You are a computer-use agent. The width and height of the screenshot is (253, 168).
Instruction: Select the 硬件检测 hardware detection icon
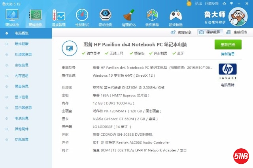tap(36, 16)
